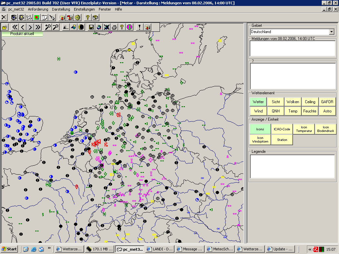Screen dimensions: 339x254
Task: Select the GAFOR weather element button
Action: click(x=327, y=102)
